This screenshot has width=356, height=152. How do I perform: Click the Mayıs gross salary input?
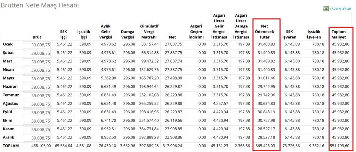click(37, 79)
